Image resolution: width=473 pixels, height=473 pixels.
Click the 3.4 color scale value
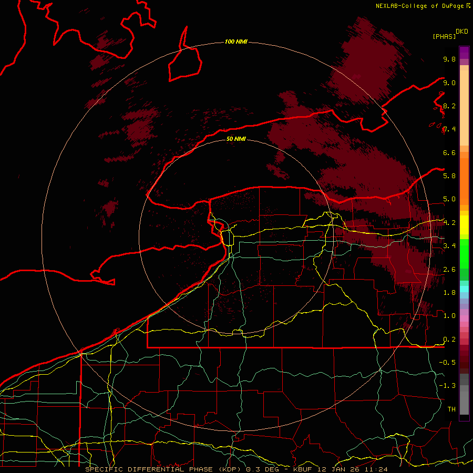tap(449, 245)
